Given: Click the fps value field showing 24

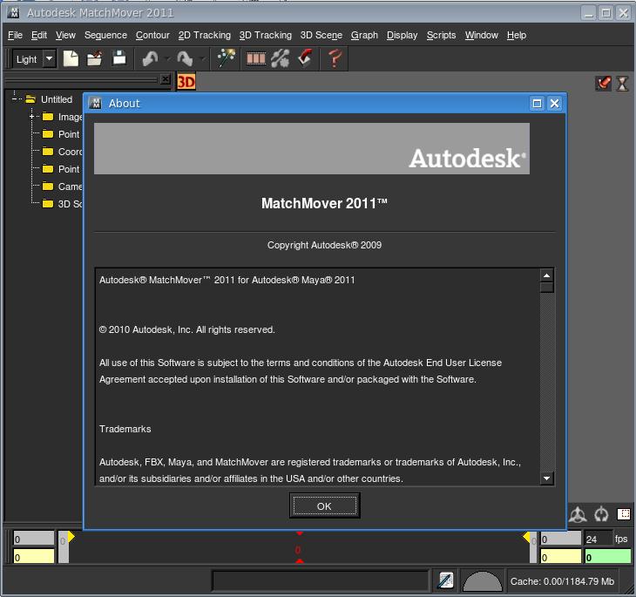Looking at the screenshot, I should (x=598, y=539).
